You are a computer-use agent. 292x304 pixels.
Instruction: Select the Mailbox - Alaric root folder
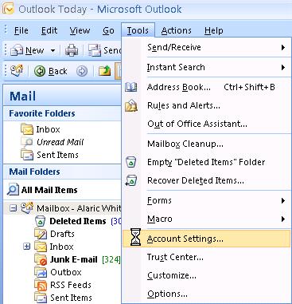[79, 208]
